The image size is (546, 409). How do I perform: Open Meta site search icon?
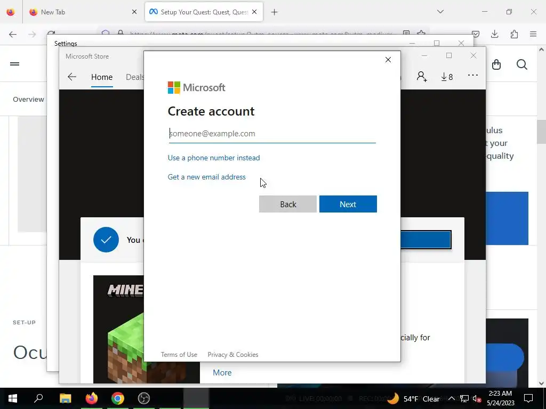521,64
